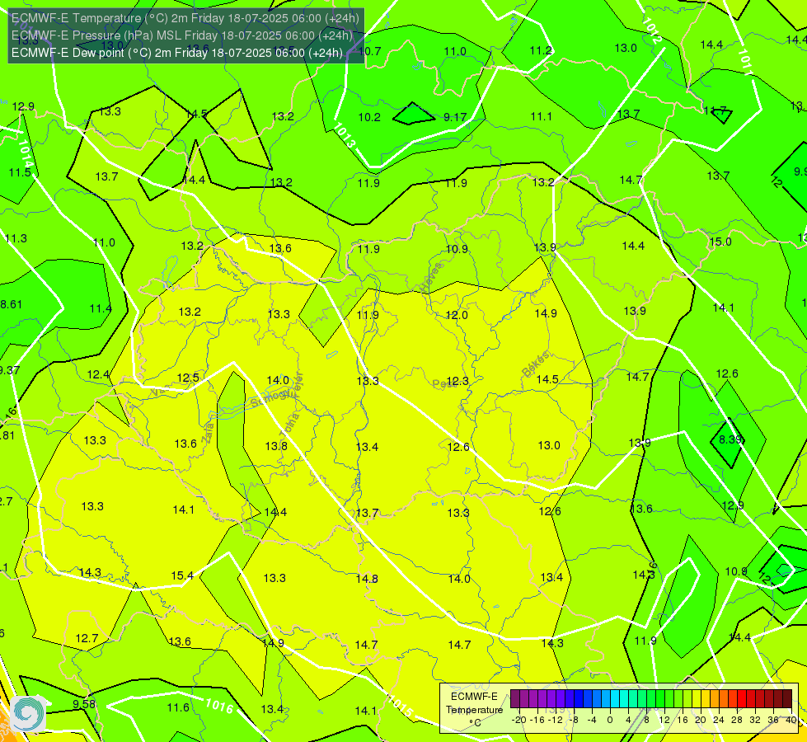Click the 8.61 value at the left edge
807x742 pixels.
pos(12,304)
